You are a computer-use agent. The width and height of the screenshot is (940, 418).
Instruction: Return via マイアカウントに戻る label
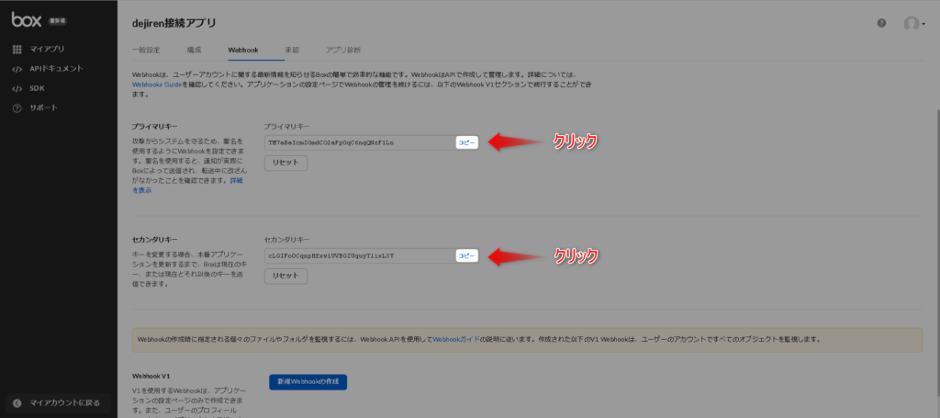(65, 403)
